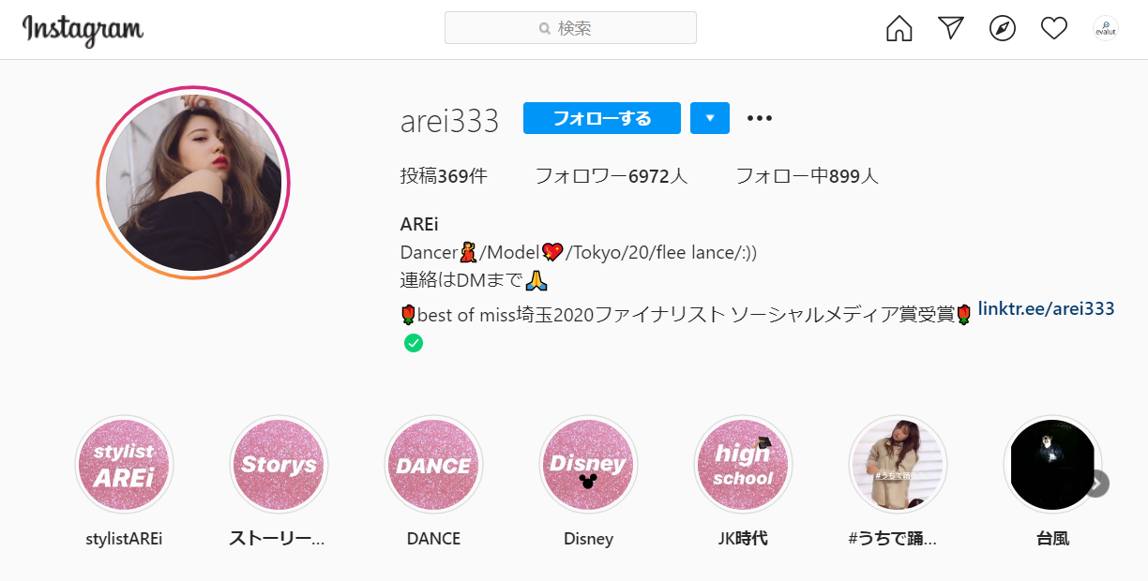Open #うちで踊… highlight thumbnail
This screenshot has width=1148, height=581.
[x=898, y=465]
